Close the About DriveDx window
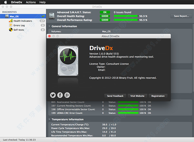Image resolution: width=194 pixels, height=142 pixels. tap(49, 36)
